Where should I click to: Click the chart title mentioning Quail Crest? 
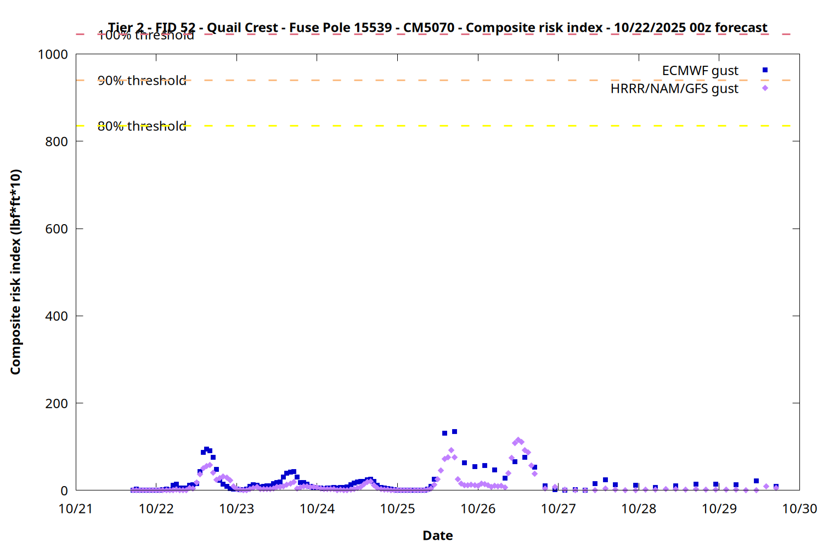click(437, 27)
